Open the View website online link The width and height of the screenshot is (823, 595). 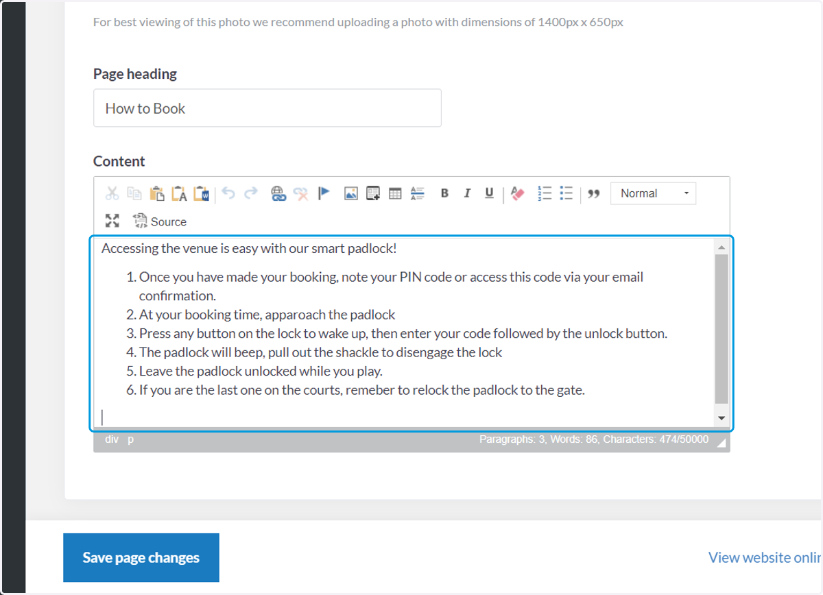coord(765,557)
